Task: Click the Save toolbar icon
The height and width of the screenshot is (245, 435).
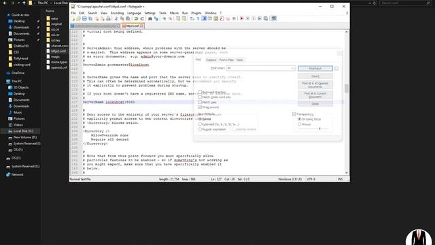Action: click(x=84, y=18)
